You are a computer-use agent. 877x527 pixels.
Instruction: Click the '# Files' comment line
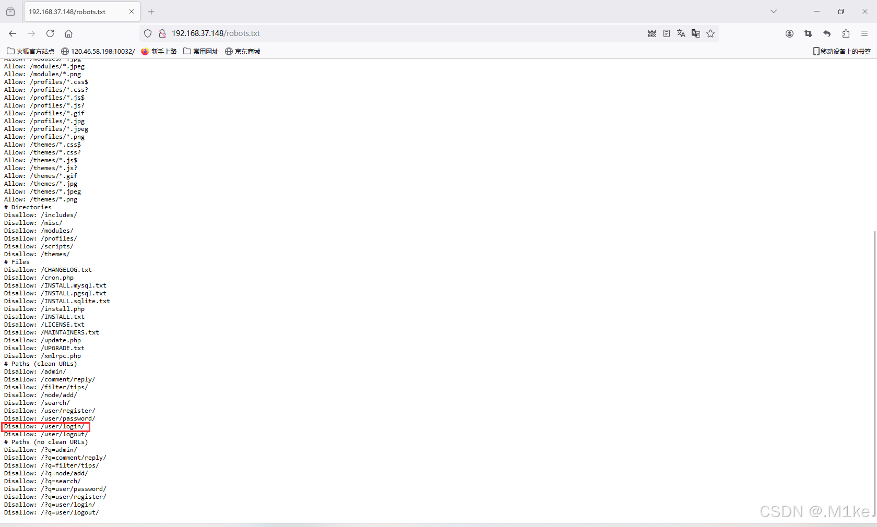tap(17, 262)
